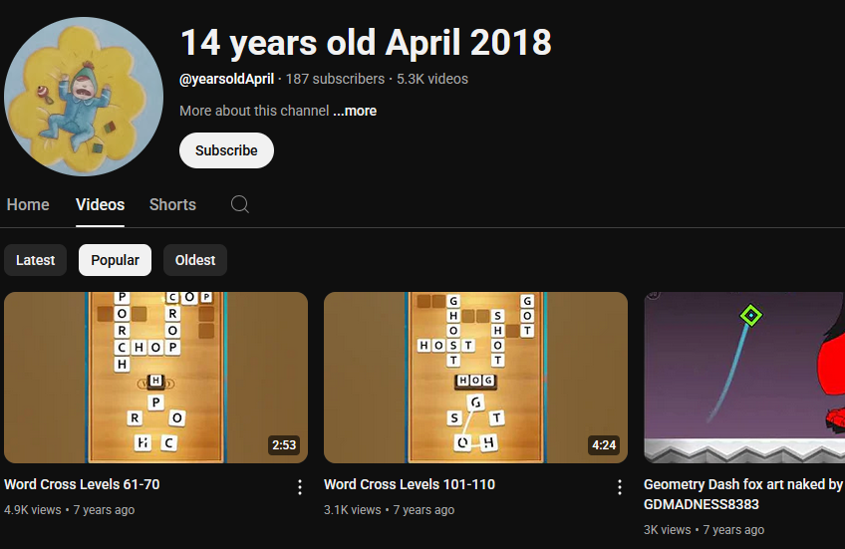This screenshot has height=549, width=845.
Task: Play the Geometry Dash video thumbnail
Action: coord(744,378)
